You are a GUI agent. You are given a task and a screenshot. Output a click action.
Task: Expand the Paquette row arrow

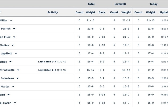click(18, 70)
